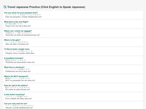Click romaji 'Wi-Fi no pasuwādo wa nan desu ka?'

click(20, 80)
